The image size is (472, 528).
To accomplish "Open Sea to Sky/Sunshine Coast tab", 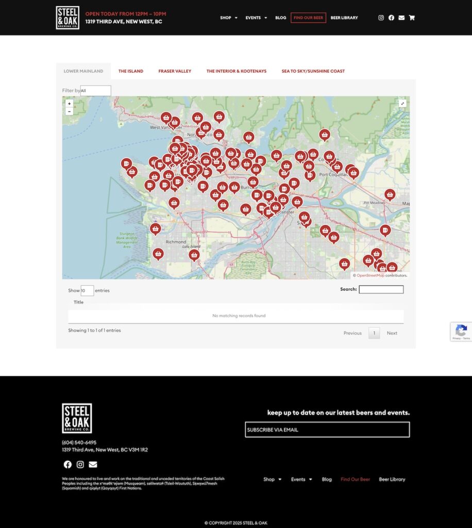I will pos(313,71).
